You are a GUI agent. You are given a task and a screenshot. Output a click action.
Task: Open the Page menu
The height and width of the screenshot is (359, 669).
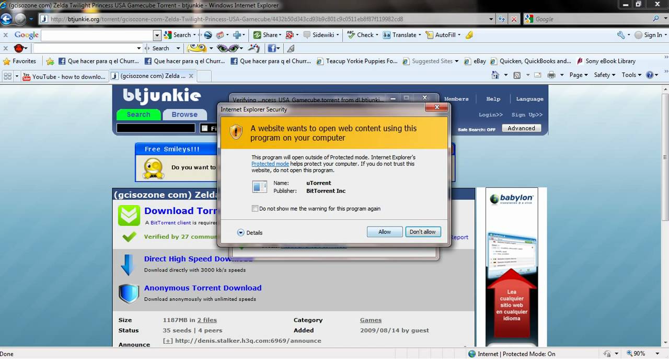(579, 75)
